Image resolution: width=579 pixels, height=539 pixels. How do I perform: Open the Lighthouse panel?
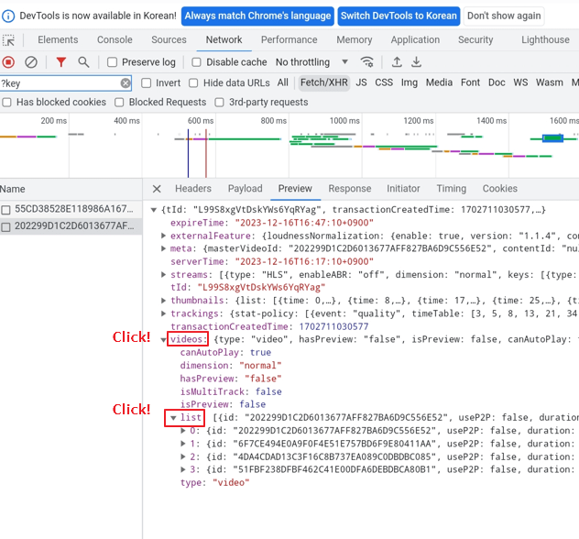(545, 40)
